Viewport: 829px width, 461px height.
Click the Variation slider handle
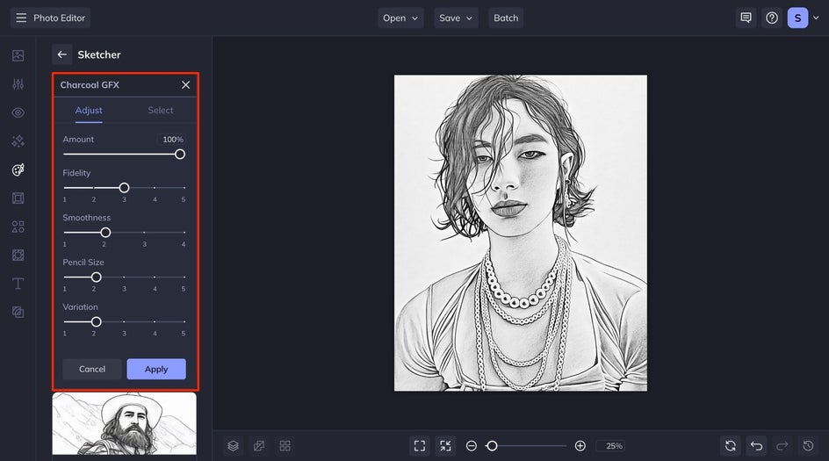pos(97,321)
